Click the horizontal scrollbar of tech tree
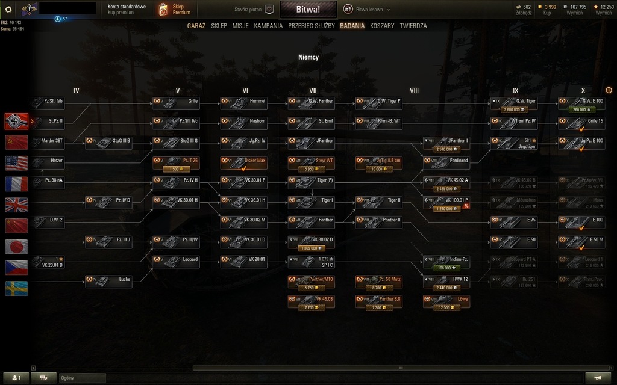This screenshot has width=617, height=385. coord(401,368)
